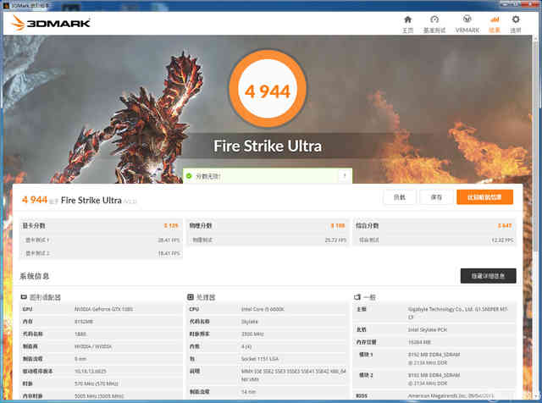The height and width of the screenshot is (403, 542).
Task: Select the Gigabyte Technology motherboard value
Action: pos(458,312)
